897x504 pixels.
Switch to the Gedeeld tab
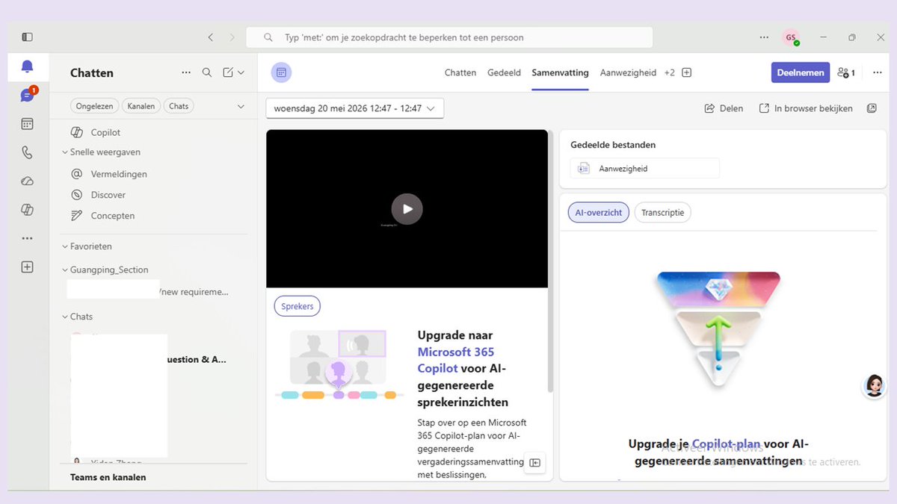[x=504, y=72]
